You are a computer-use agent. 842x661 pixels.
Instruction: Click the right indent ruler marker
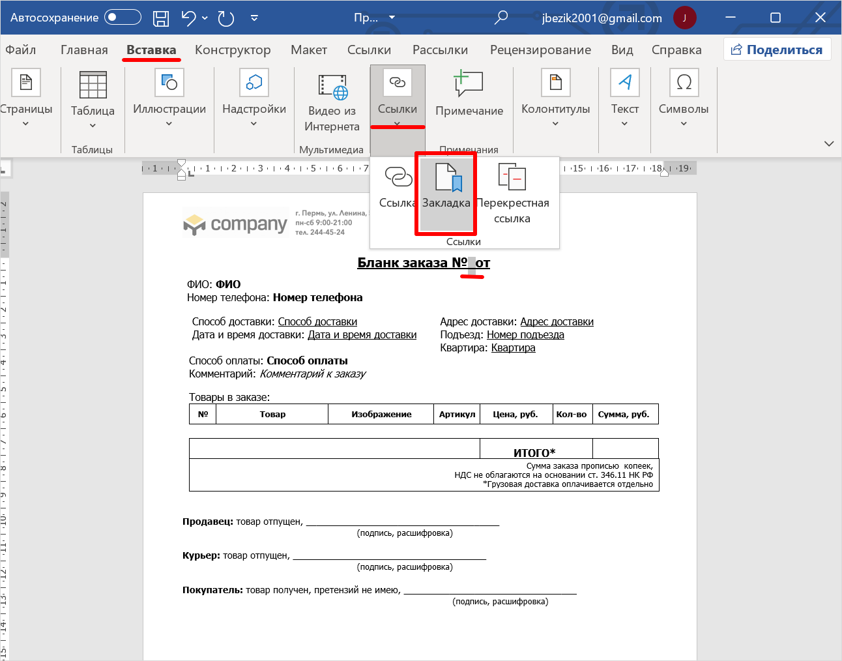[x=665, y=172]
